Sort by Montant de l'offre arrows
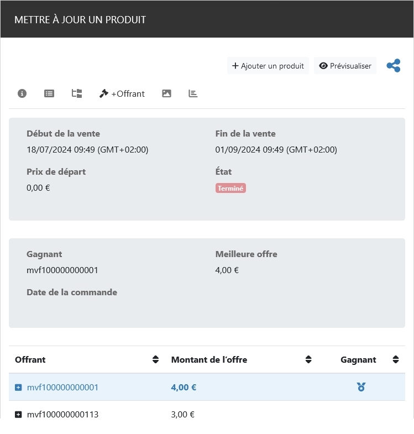This screenshot has height=434, width=414. point(308,359)
